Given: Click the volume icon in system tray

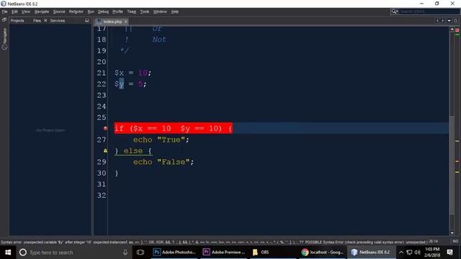Looking at the screenshot, I should [418, 253].
